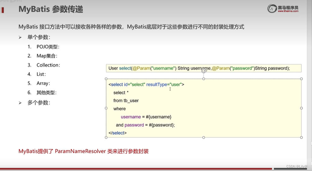
Task: Click the User select method signature start
Action: [120, 68]
